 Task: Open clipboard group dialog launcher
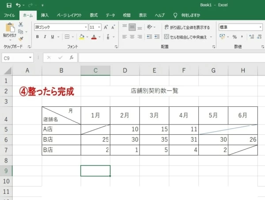pos(29,47)
